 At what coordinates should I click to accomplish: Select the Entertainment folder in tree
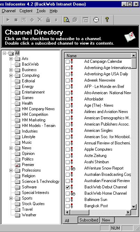coord(33,92)
